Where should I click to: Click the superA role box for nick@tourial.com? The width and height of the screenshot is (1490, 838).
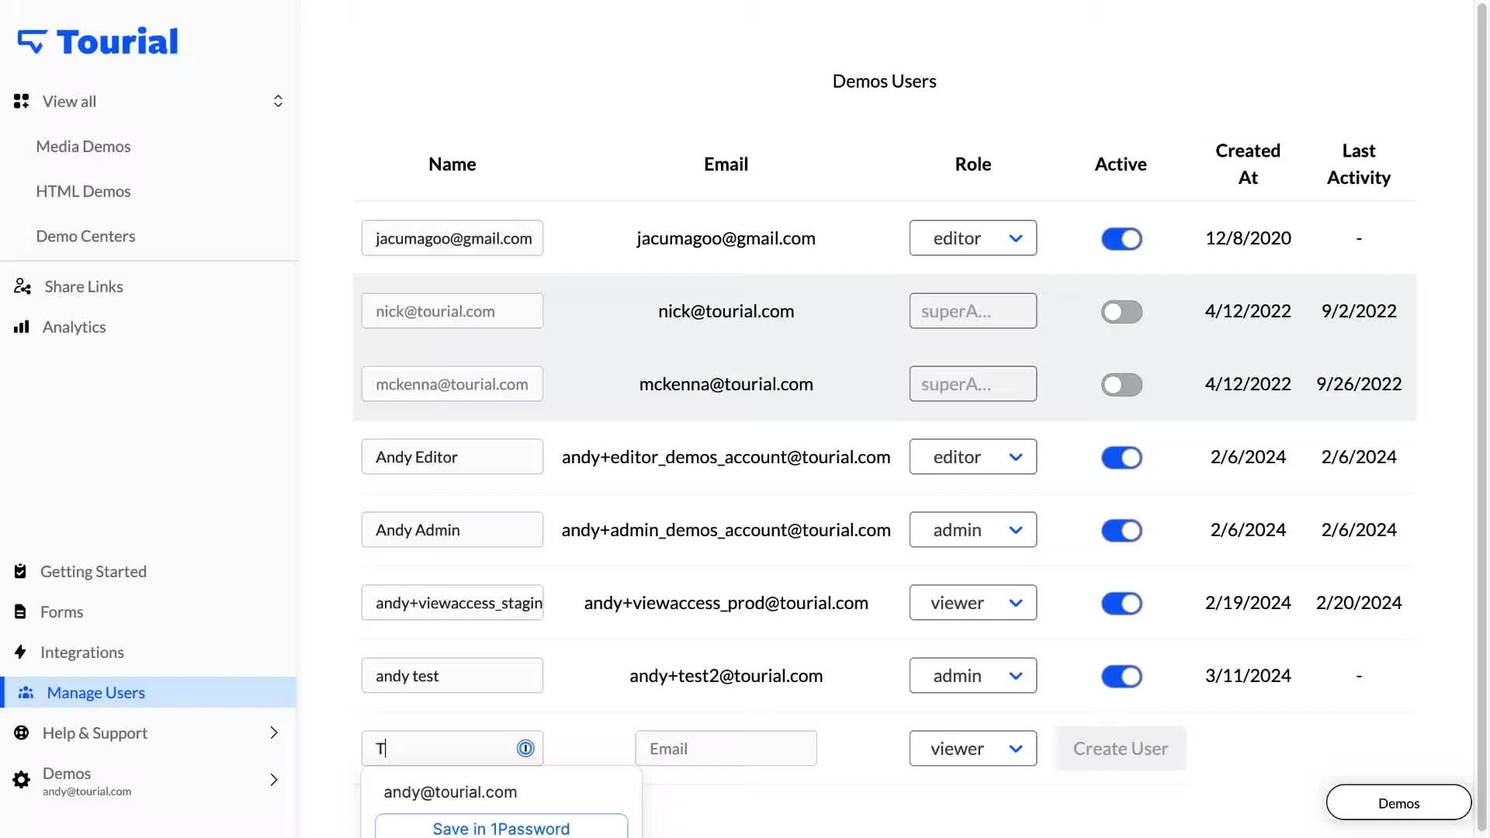pos(973,311)
